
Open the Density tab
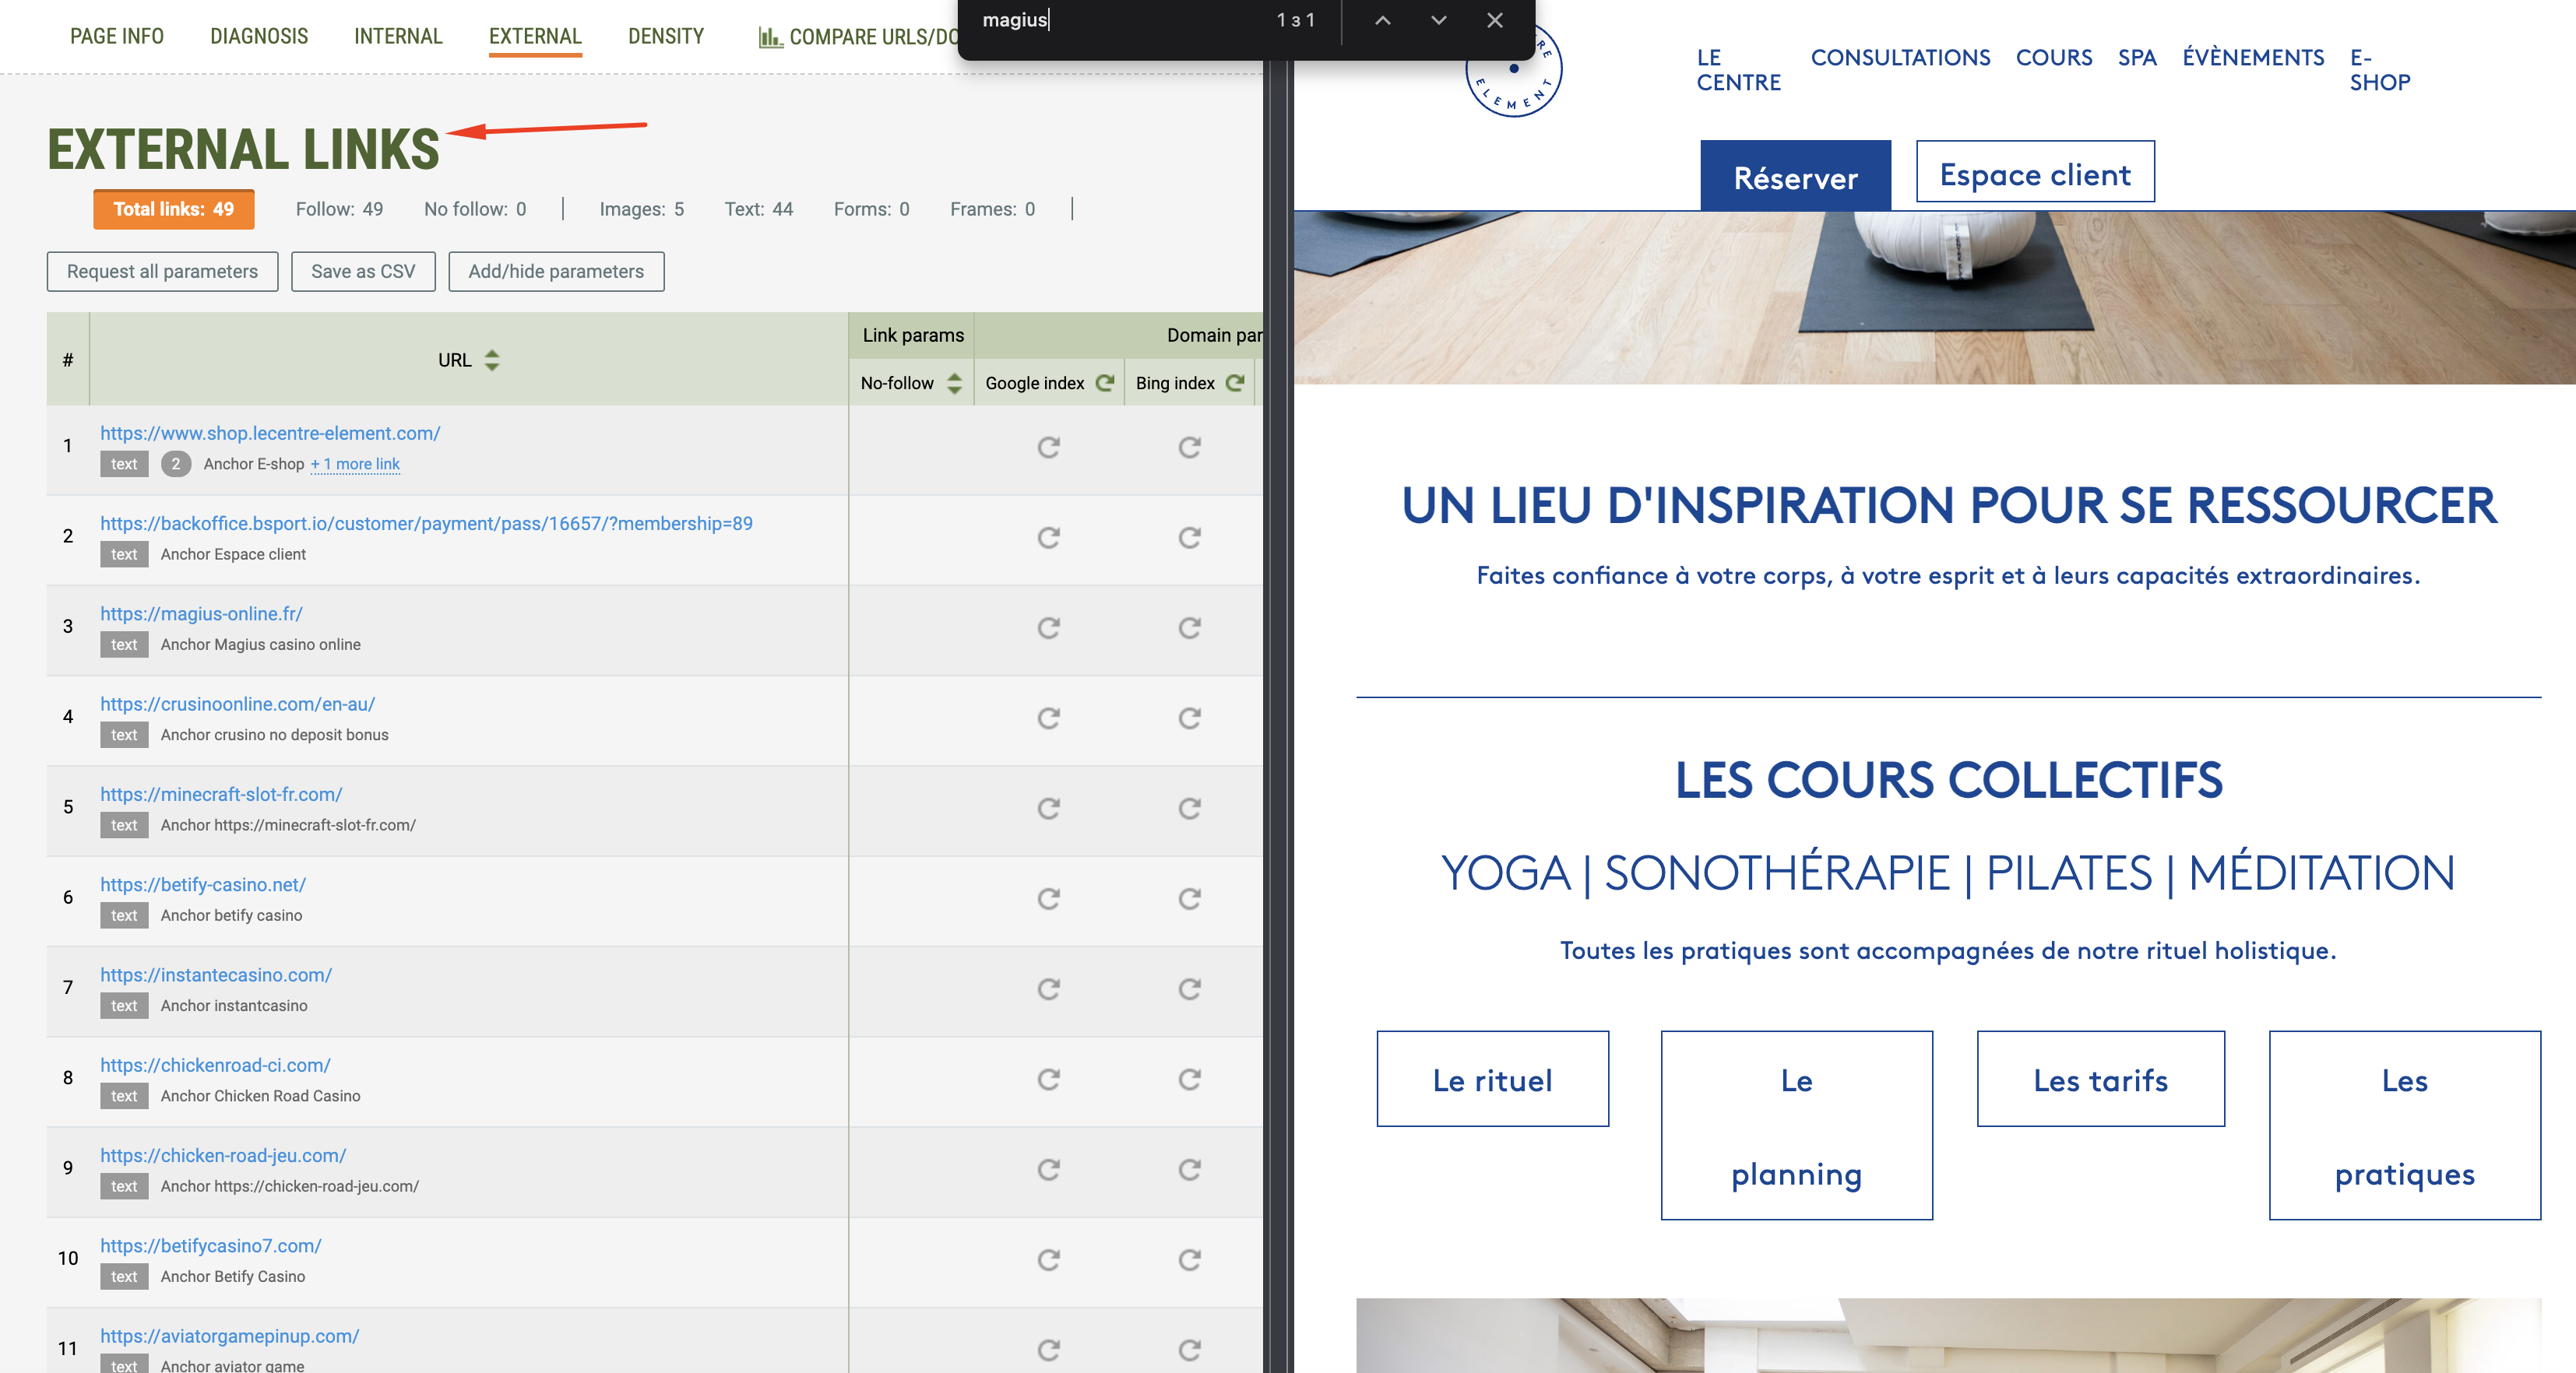coord(666,36)
